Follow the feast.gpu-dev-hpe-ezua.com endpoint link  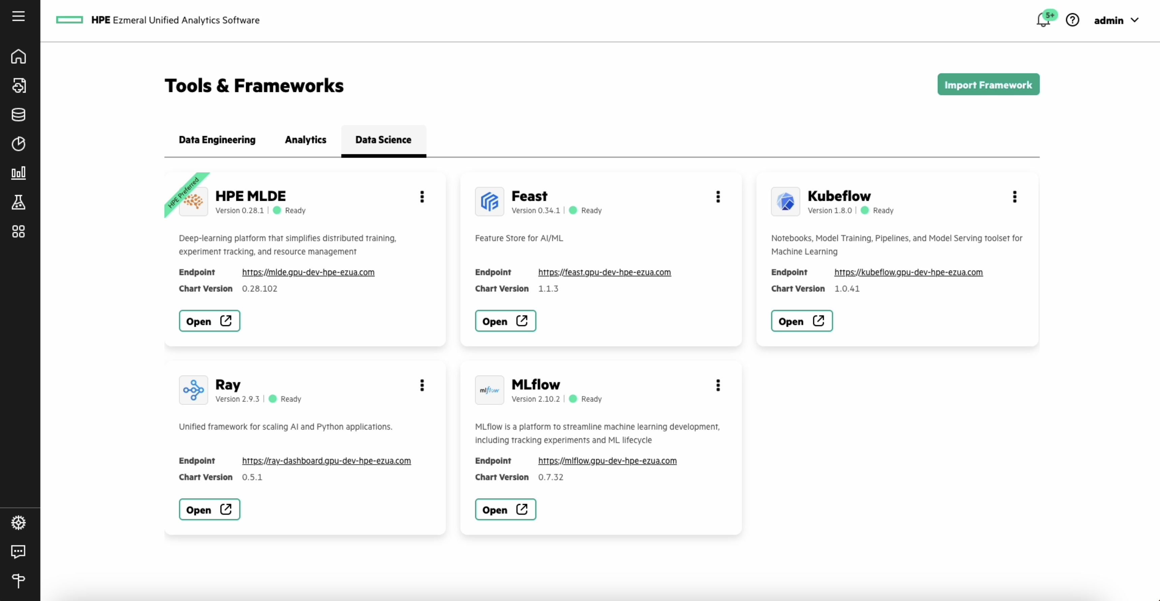click(604, 272)
